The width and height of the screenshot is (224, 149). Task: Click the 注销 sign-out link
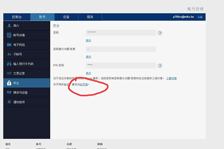point(200,17)
